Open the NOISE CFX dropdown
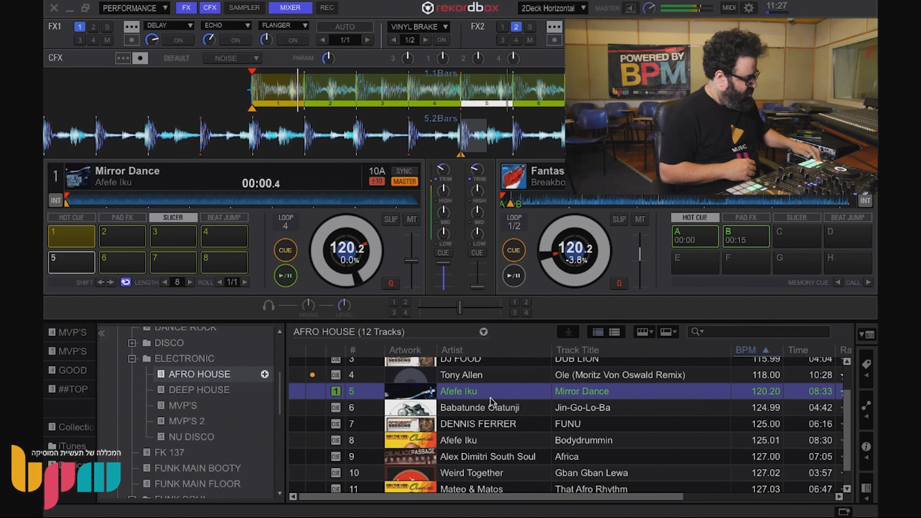This screenshot has height=518, width=921. (232, 58)
